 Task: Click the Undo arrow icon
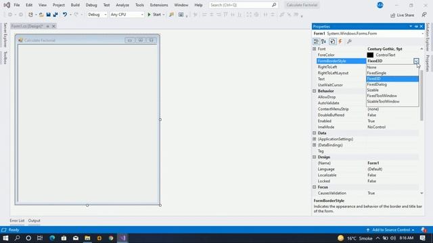point(65,15)
